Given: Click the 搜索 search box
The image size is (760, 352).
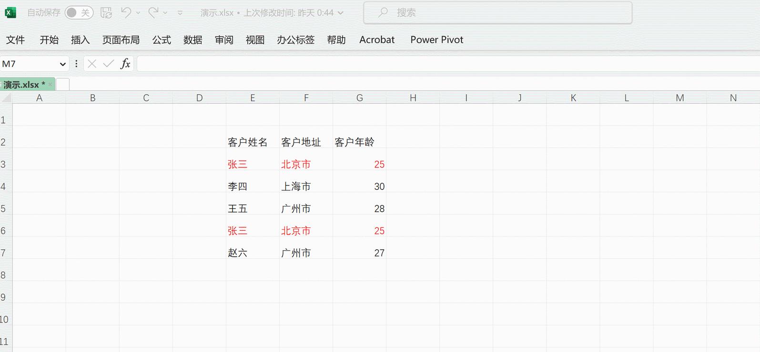Looking at the screenshot, I should 498,13.
